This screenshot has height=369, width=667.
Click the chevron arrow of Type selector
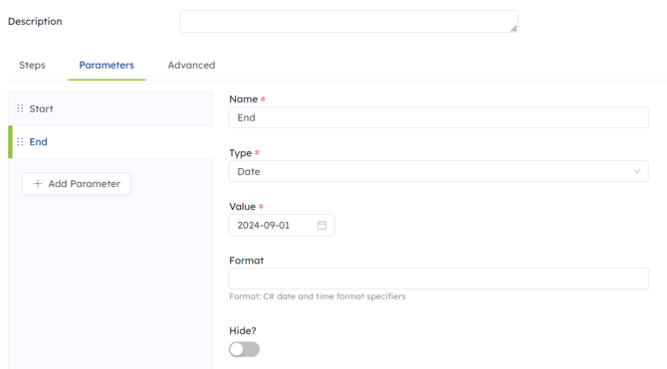[x=637, y=171]
